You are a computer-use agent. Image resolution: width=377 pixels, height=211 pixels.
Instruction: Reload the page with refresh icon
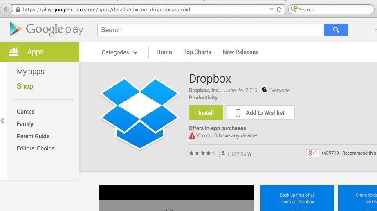(x=279, y=10)
